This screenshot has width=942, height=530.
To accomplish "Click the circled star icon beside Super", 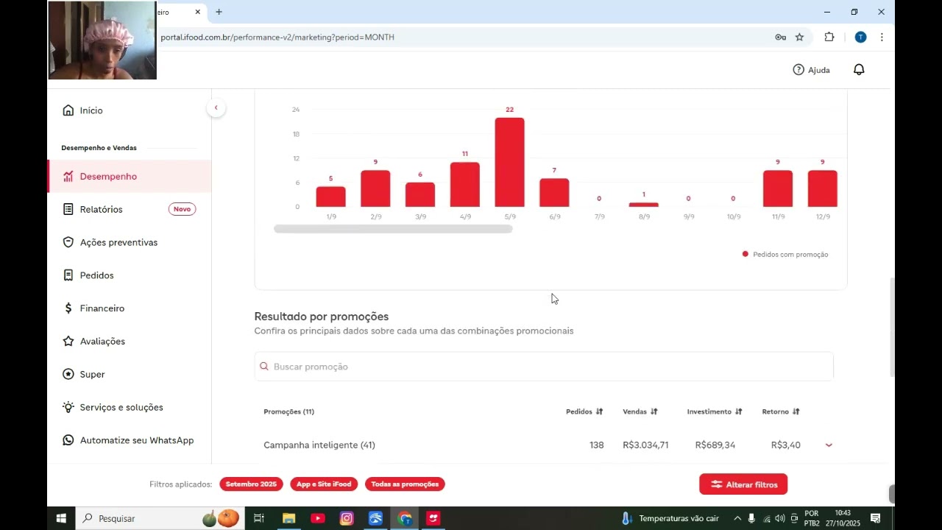I will click(x=68, y=375).
